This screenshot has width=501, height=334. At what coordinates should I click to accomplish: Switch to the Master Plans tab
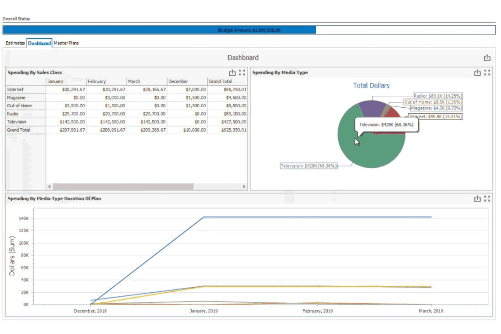[x=66, y=43]
